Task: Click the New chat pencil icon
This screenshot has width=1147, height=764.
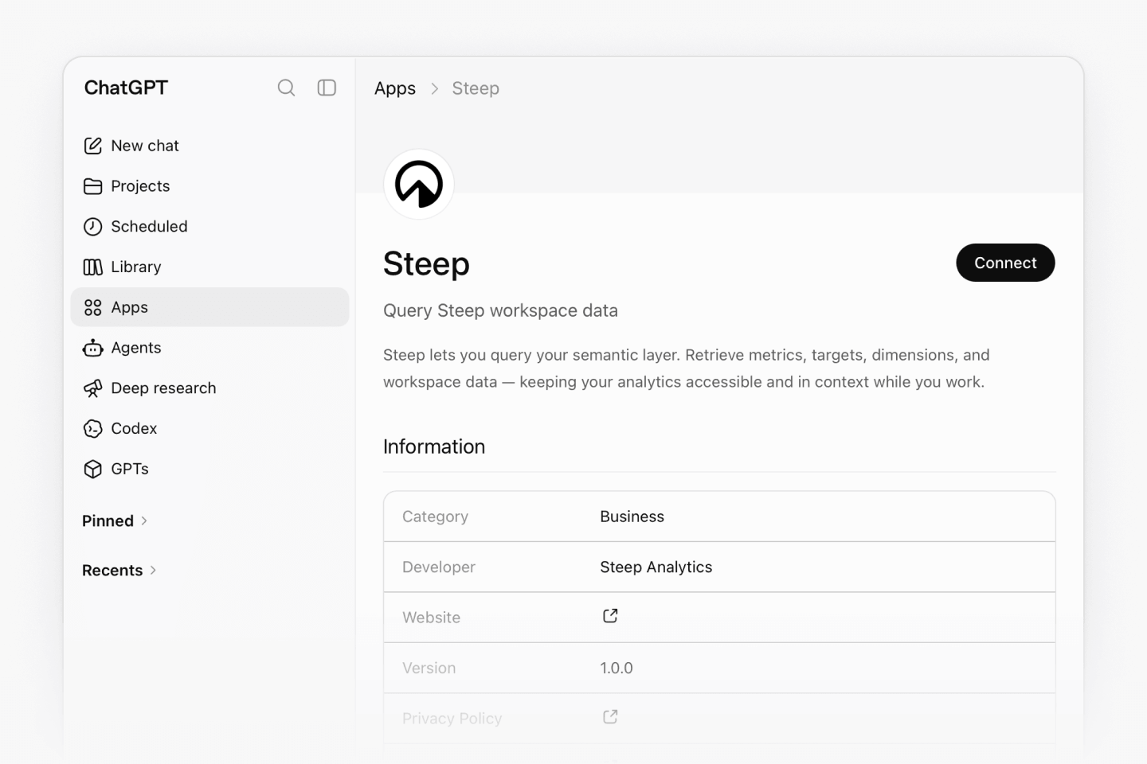Action: click(x=93, y=146)
